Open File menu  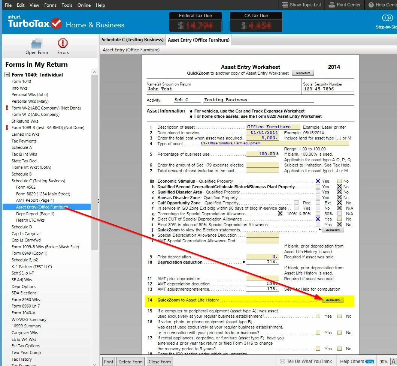[x=8, y=5]
